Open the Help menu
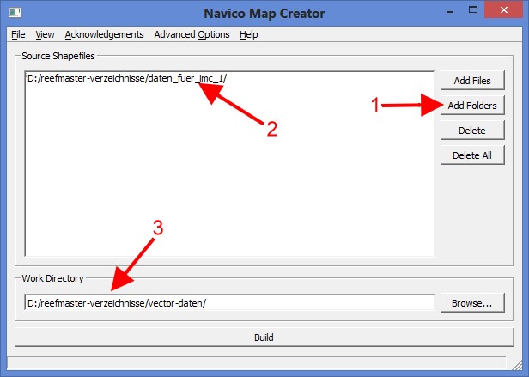529x377 pixels. pos(249,34)
